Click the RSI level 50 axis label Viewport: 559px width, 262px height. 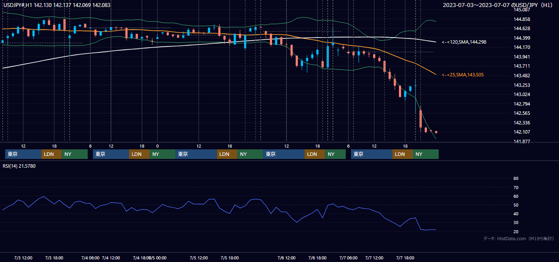point(516,205)
